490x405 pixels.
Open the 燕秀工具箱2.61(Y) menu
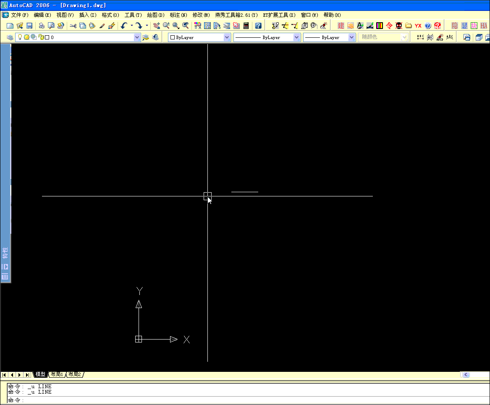[236, 15]
